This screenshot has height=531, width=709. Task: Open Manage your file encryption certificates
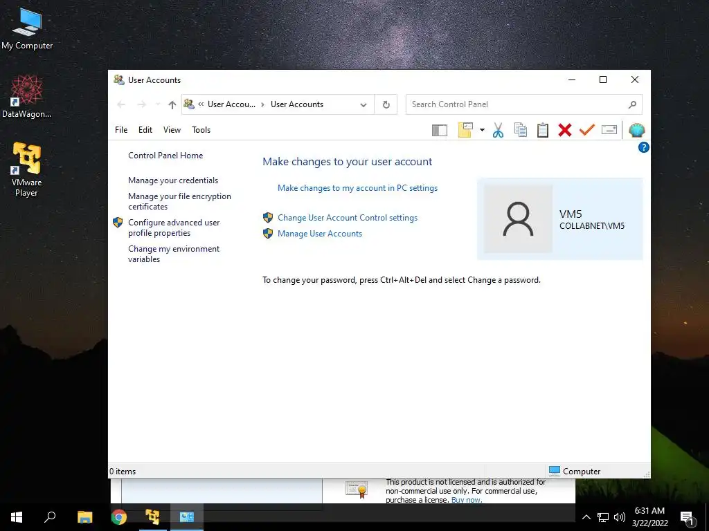pos(179,201)
